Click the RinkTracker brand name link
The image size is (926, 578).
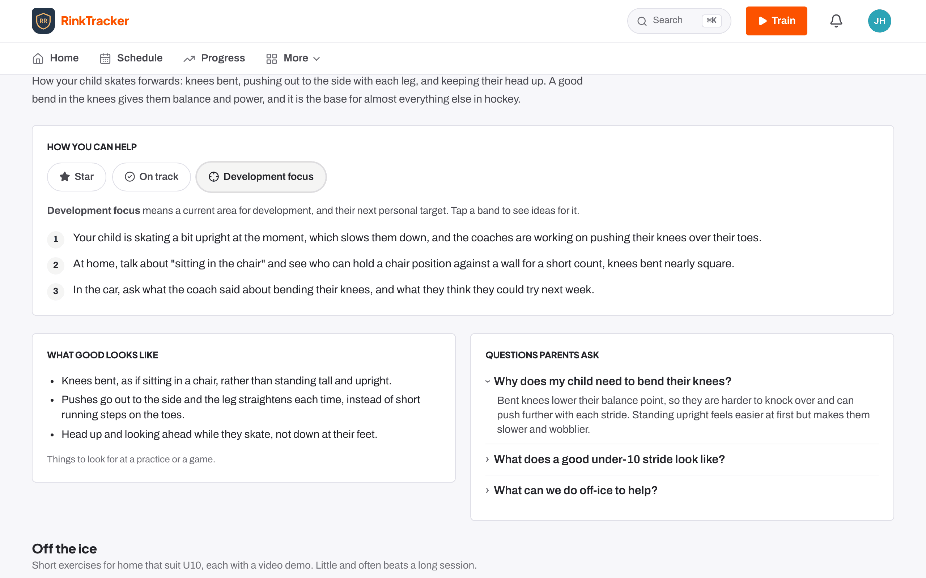(x=95, y=21)
